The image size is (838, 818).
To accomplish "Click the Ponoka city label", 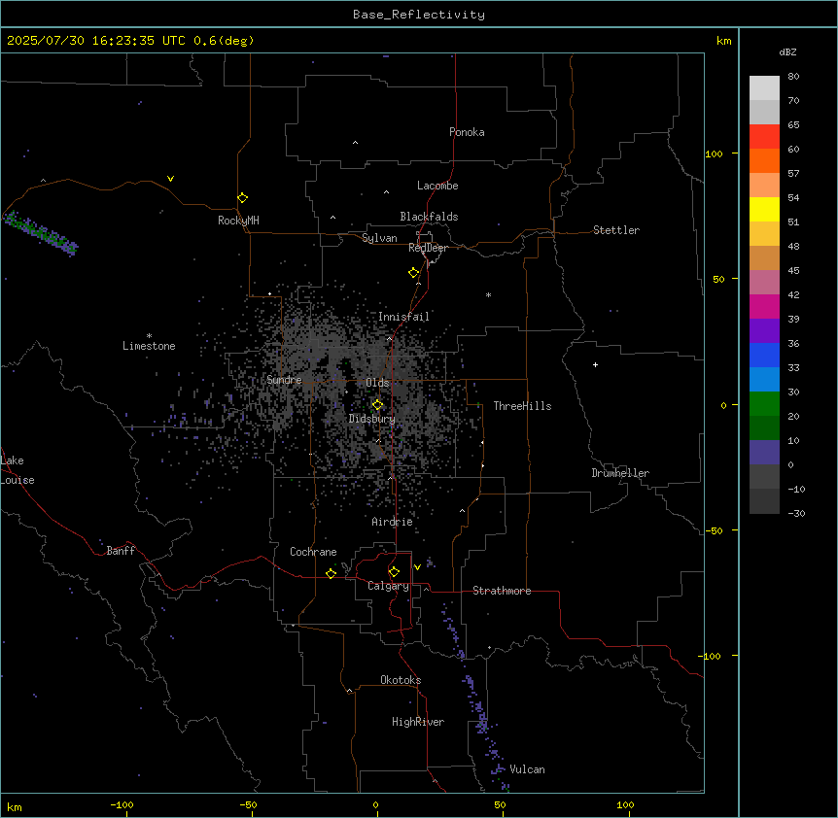I will 467,132.
